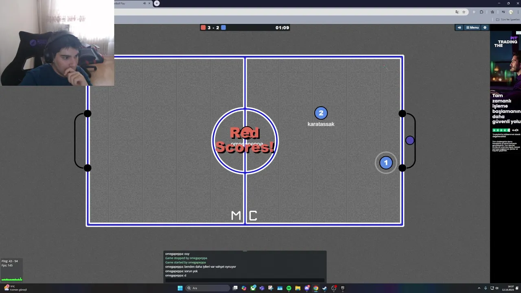Open Task View on the taskbar
Screen dimensions: 521x293
(235, 288)
